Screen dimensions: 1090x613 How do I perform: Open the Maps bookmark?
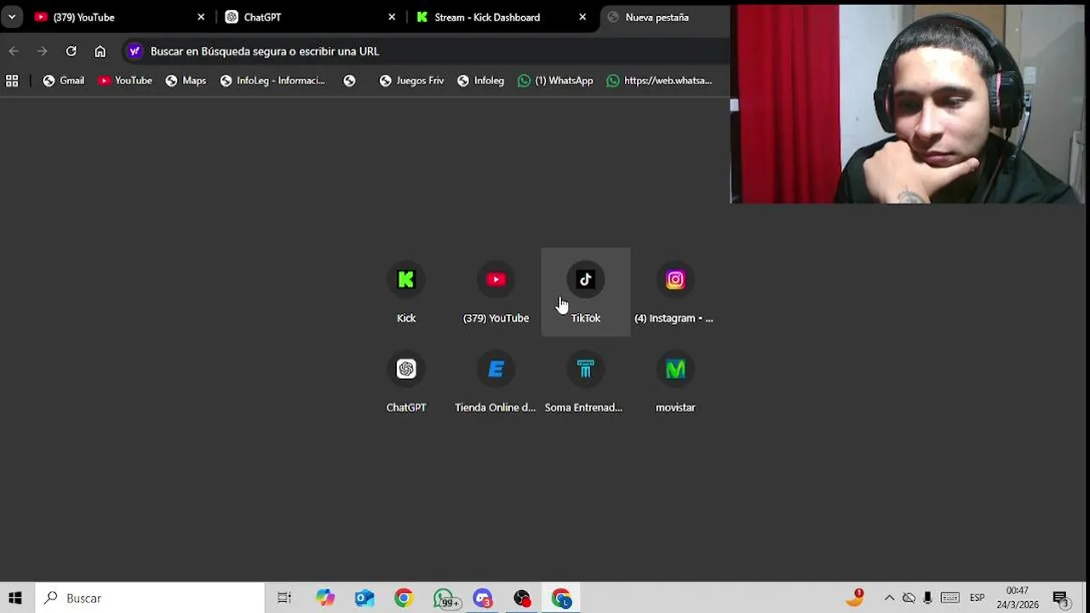[186, 81]
